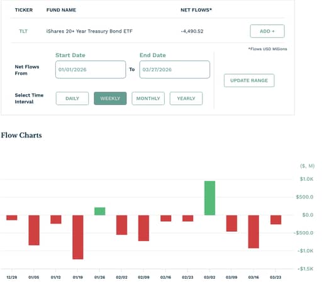Click the red bar for week 03/16
This screenshot has height=287, width=322.
[x=253, y=232]
